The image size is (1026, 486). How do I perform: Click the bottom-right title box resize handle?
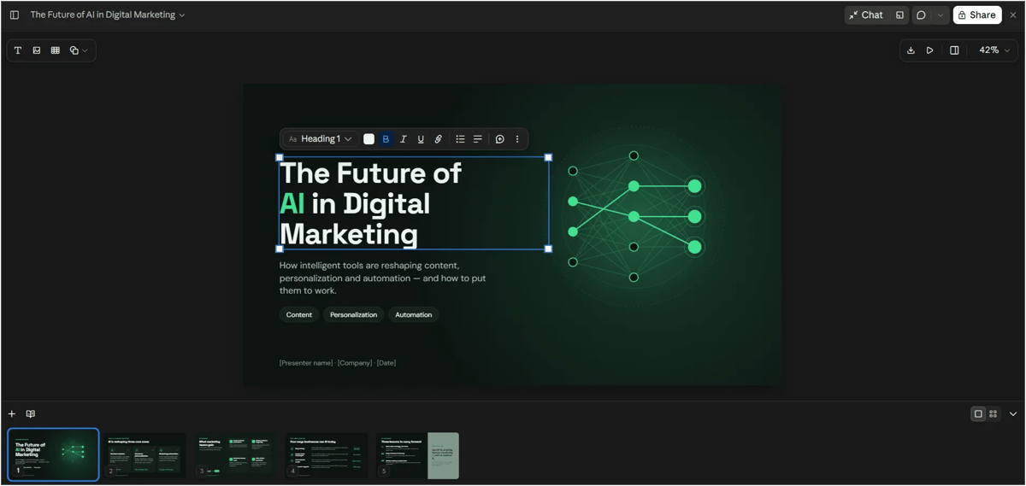[x=548, y=249]
